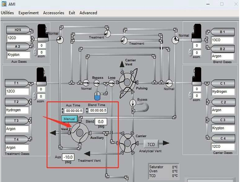Open the Accessories menu
240x182 pixels.
click(54, 13)
